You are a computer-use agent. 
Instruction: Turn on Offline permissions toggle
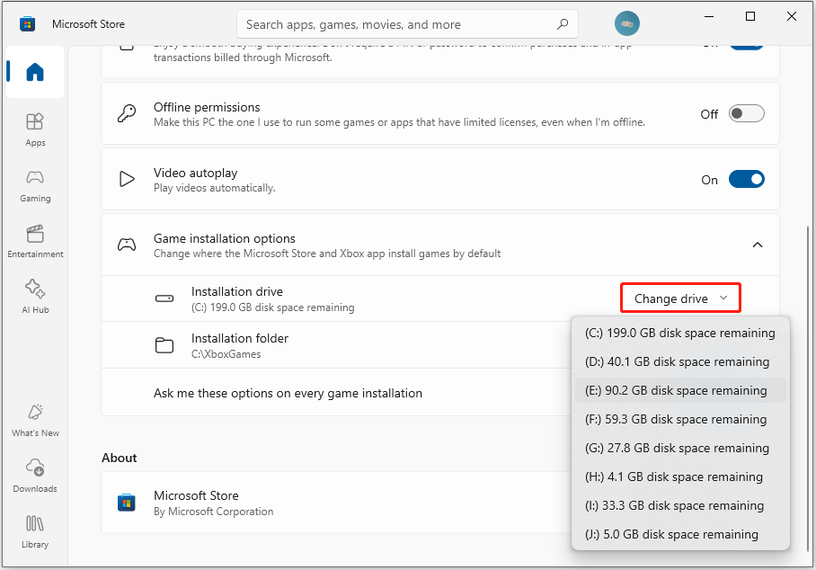(746, 113)
